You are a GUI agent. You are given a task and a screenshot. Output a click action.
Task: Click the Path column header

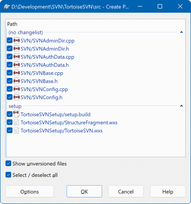[x=12, y=24]
